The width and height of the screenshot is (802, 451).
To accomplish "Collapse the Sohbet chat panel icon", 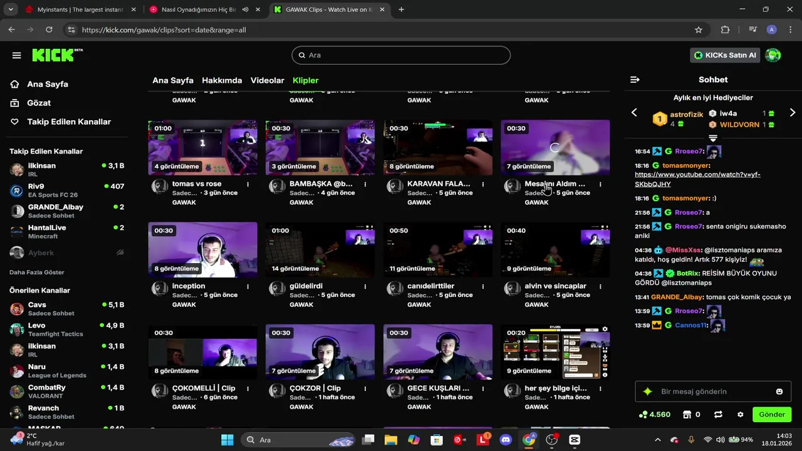I will point(635,80).
